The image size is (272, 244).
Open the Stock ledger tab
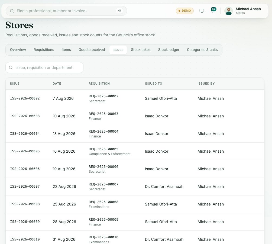click(169, 50)
